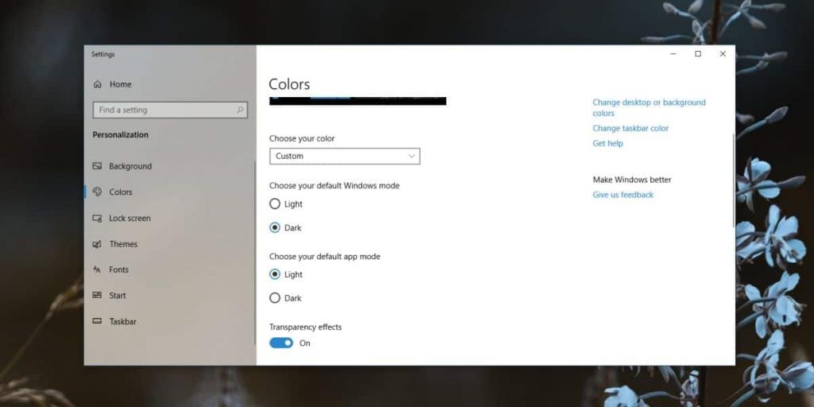Click the Start tiles icon
This screenshot has width=814, height=407.
[x=97, y=296]
